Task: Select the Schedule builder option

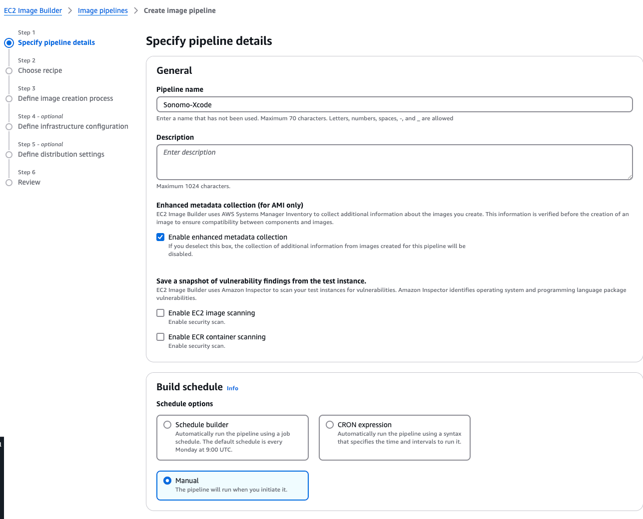Action: (167, 424)
